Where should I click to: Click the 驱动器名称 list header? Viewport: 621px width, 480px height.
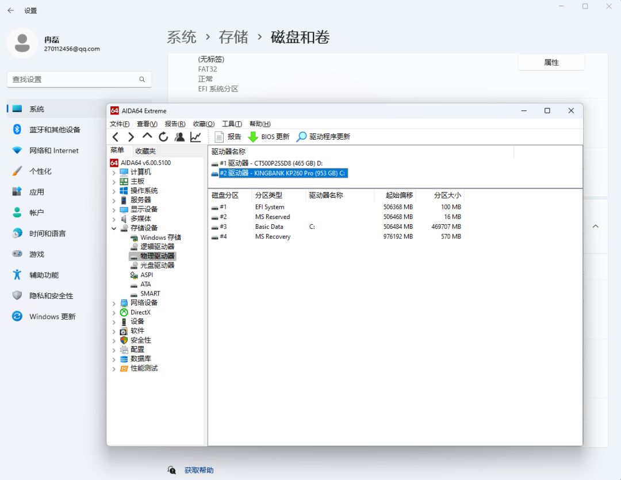coord(361,152)
